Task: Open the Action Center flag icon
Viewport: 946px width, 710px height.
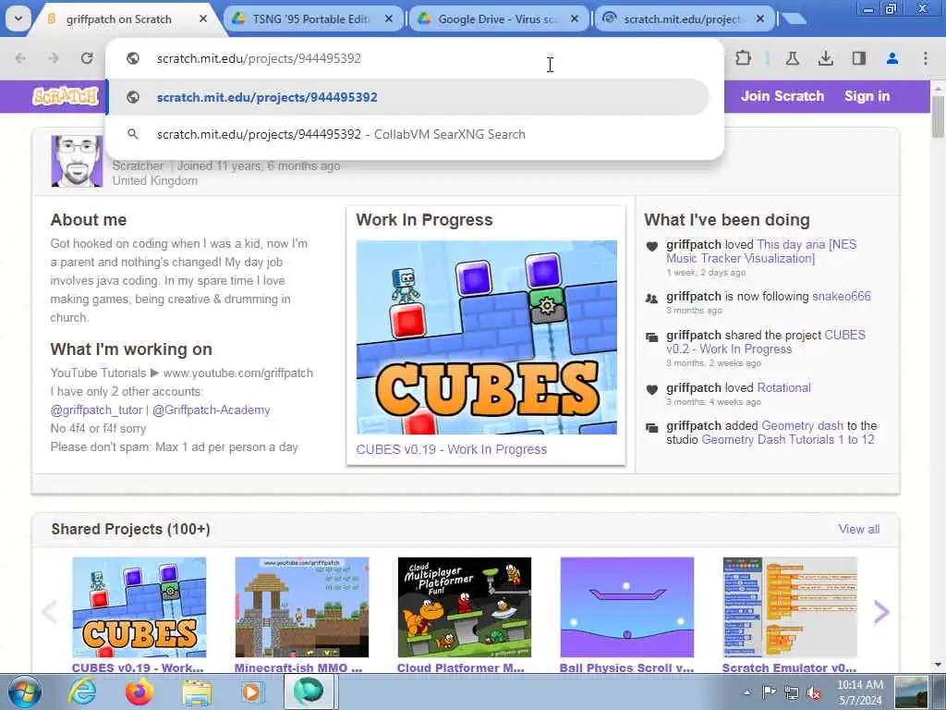Action: point(769,692)
